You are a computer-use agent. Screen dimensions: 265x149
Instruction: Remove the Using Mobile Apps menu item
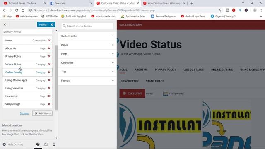point(49,80)
